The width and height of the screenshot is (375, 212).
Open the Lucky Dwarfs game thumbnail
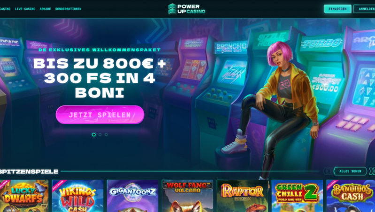click(x=24, y=196)
